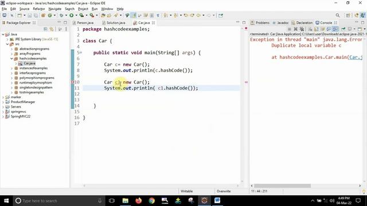This screenshot has width=367, height=206.
Task: Open the Navigate menu
Action: click(x=55, y=9)
